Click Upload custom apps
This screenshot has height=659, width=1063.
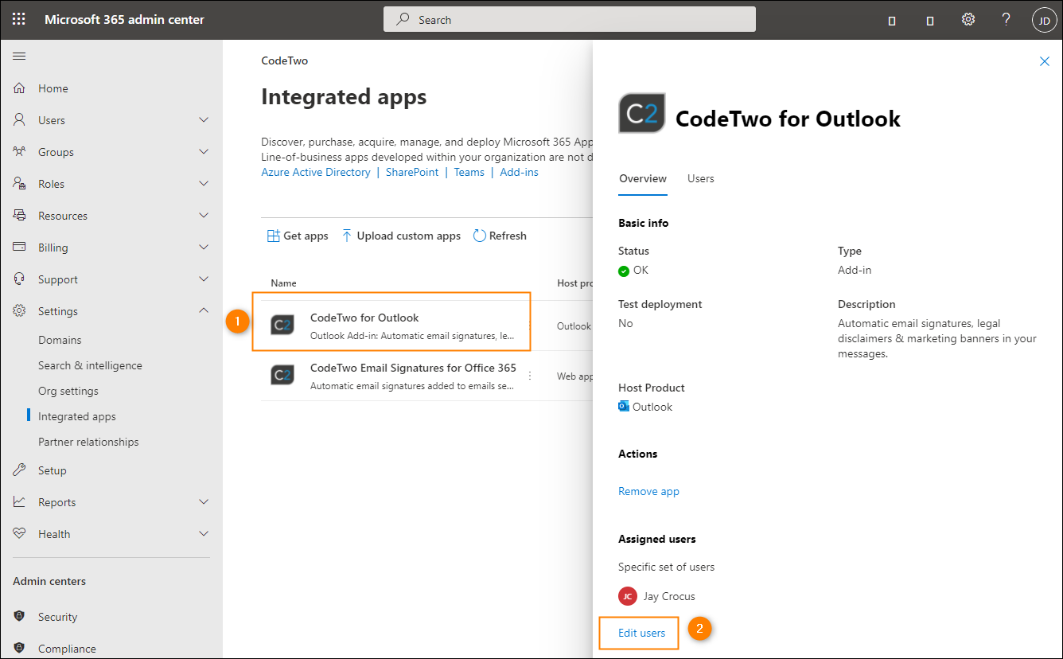coord(401,236)
